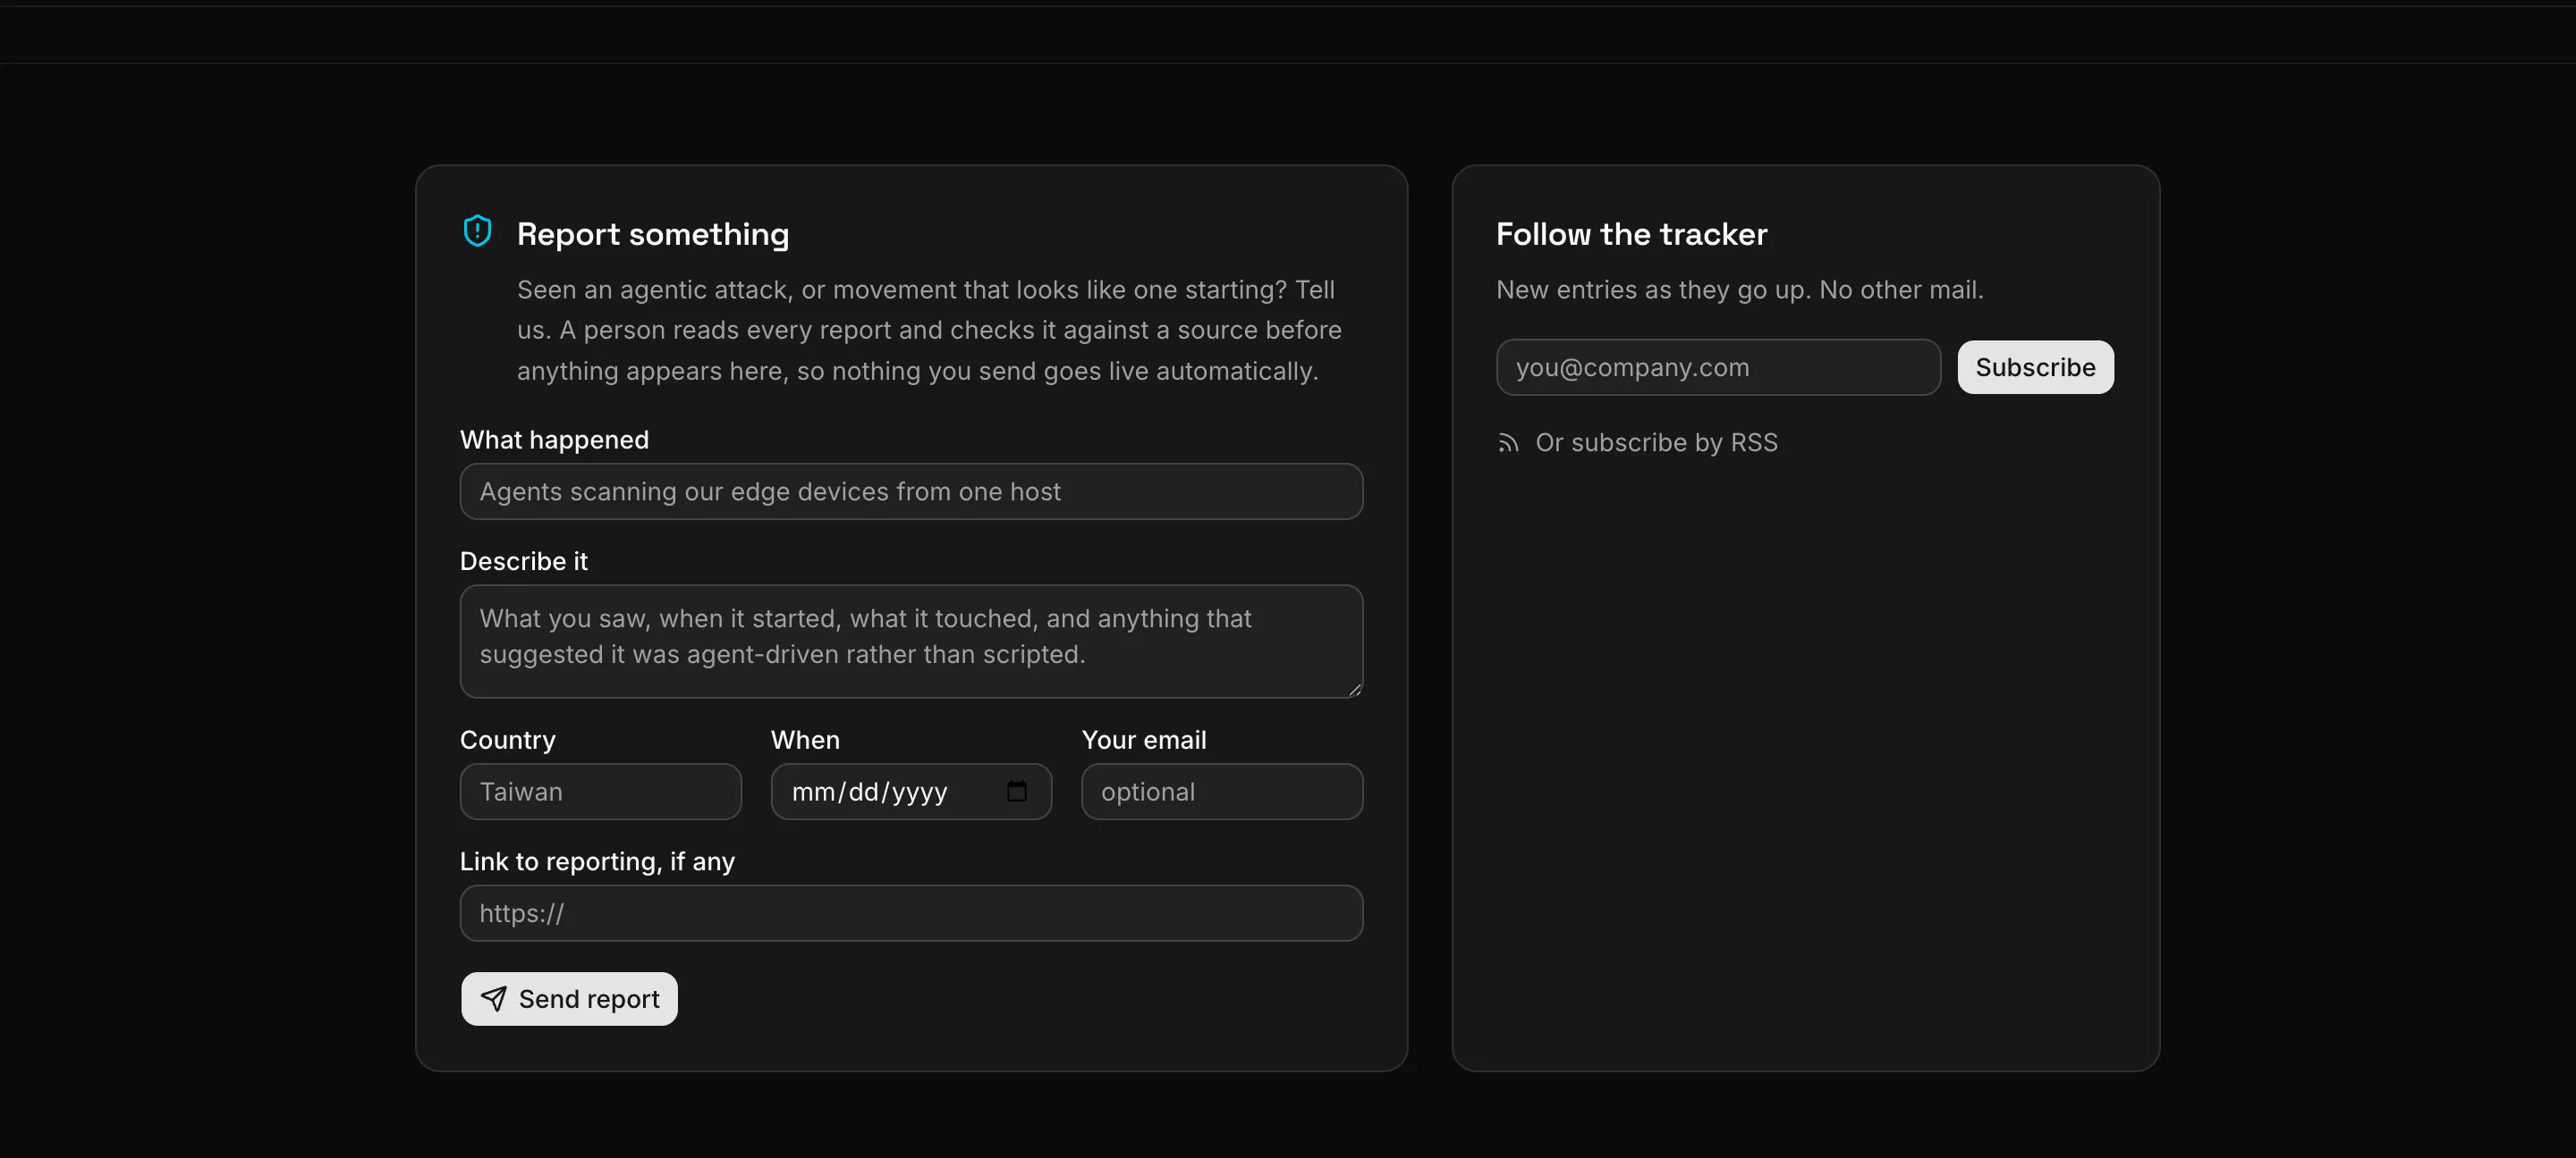The image size is (2576, 1158).
Task: Click into the Describe it text area
Action: [x=911, y=642]
